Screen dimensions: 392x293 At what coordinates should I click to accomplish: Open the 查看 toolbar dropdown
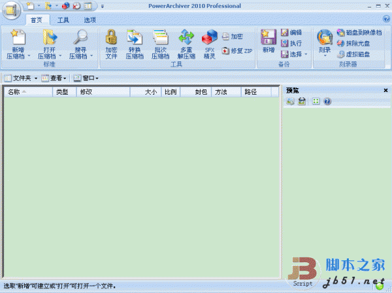(54, 78)
